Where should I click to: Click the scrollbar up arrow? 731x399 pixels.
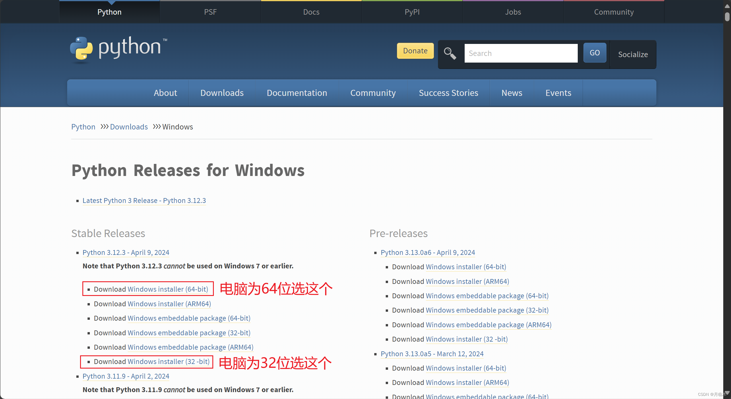tap(727, 6)
